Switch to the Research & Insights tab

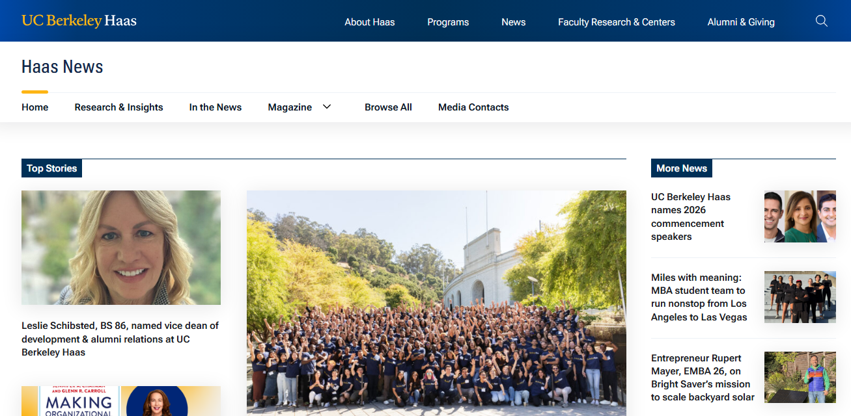(119, 107)
